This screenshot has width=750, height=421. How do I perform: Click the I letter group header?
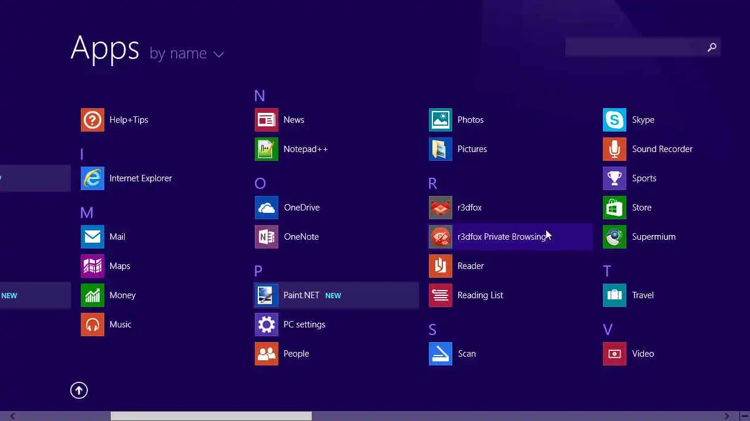(81, 154)
